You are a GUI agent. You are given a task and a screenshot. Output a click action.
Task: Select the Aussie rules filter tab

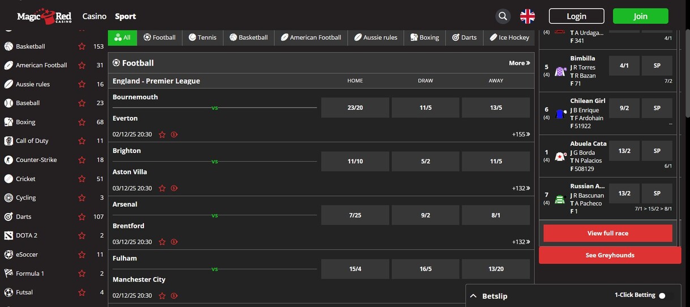pos(376,37)
